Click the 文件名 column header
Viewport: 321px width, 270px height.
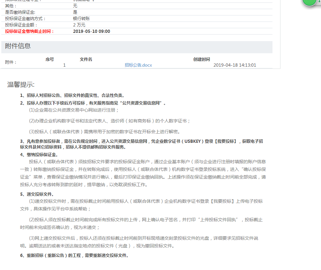[x=86, y=59]
